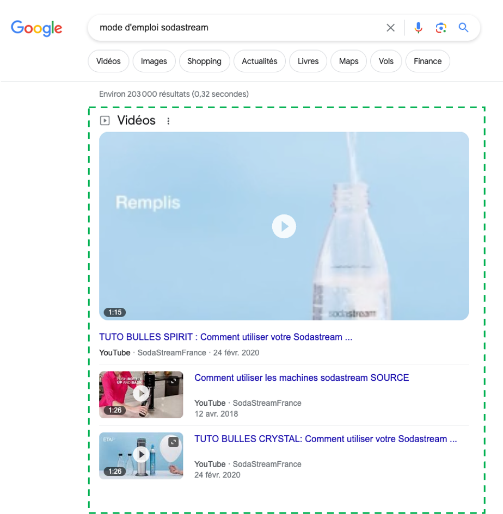Select the Maps filter chip
The height and width of the screenshot is (514, 503).
[x=348, y=61]
